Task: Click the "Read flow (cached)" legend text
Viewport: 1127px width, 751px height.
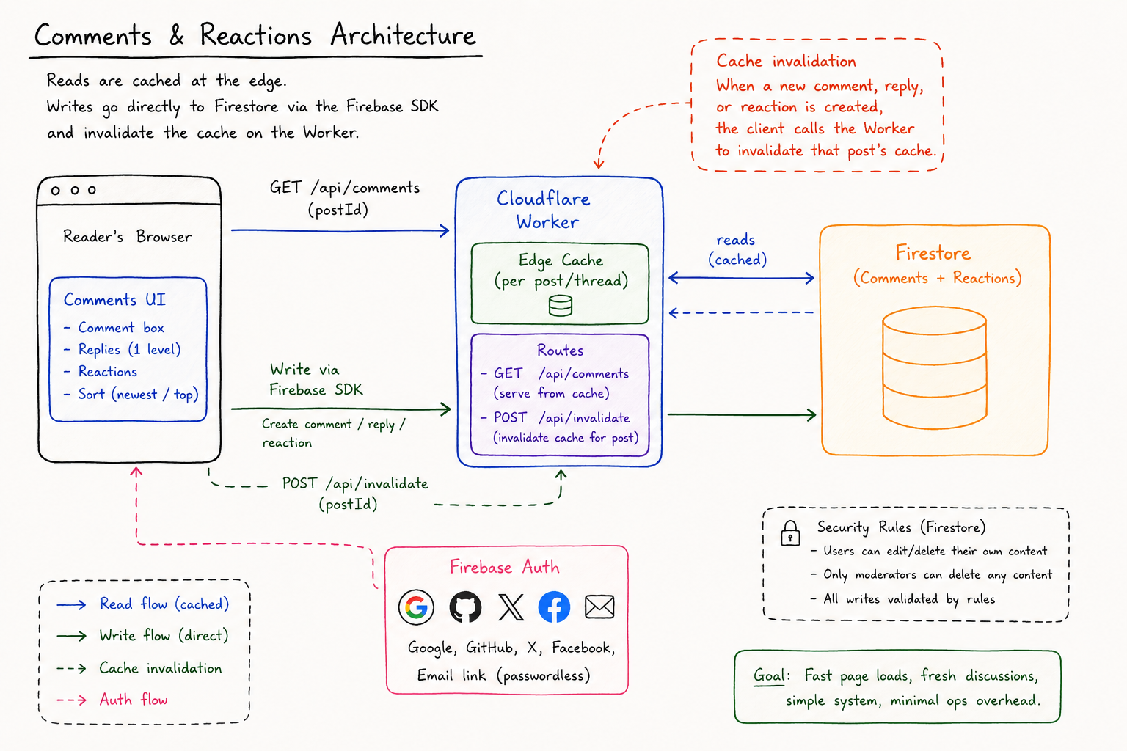Action: tap(164, 604)
